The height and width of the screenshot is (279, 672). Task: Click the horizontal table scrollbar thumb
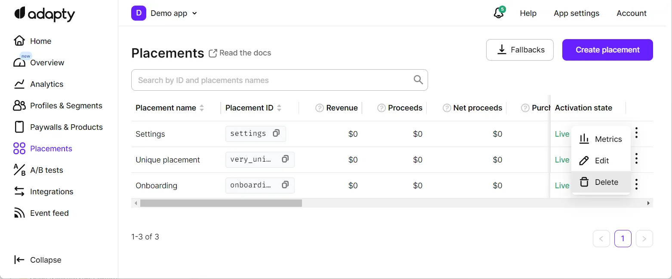tap(221, 203)
